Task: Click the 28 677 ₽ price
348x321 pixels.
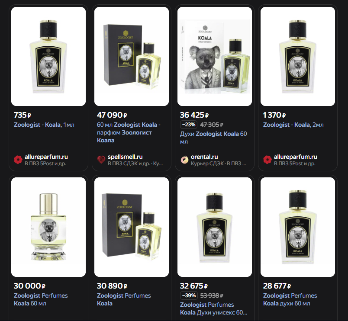Action: (x=277, y=286)
